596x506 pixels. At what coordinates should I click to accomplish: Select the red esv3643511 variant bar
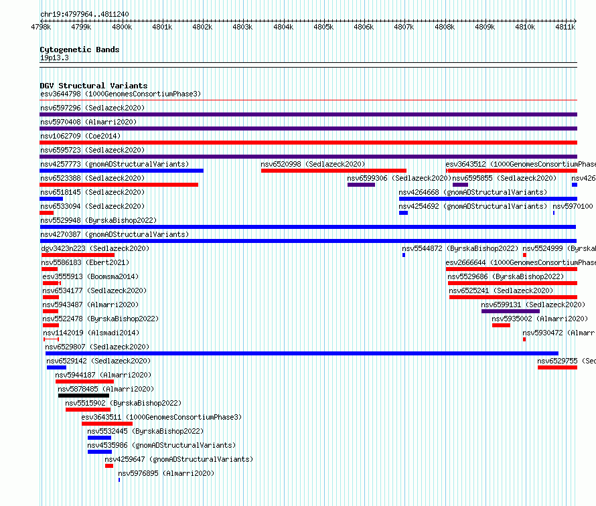click(x=107, y=424)
